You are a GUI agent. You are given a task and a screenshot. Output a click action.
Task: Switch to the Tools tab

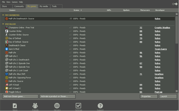(x=56, y=6)
